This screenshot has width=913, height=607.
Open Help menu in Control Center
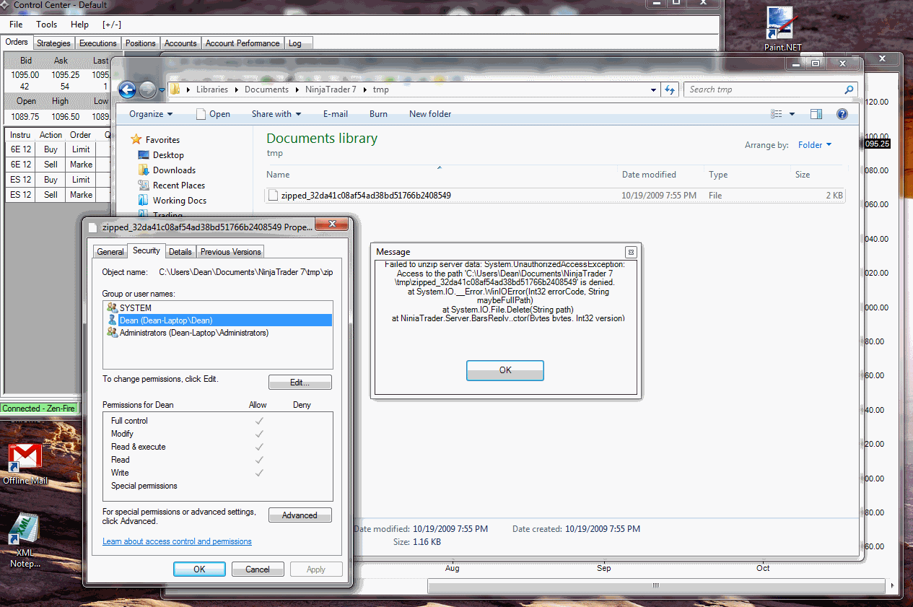(79, 25)
